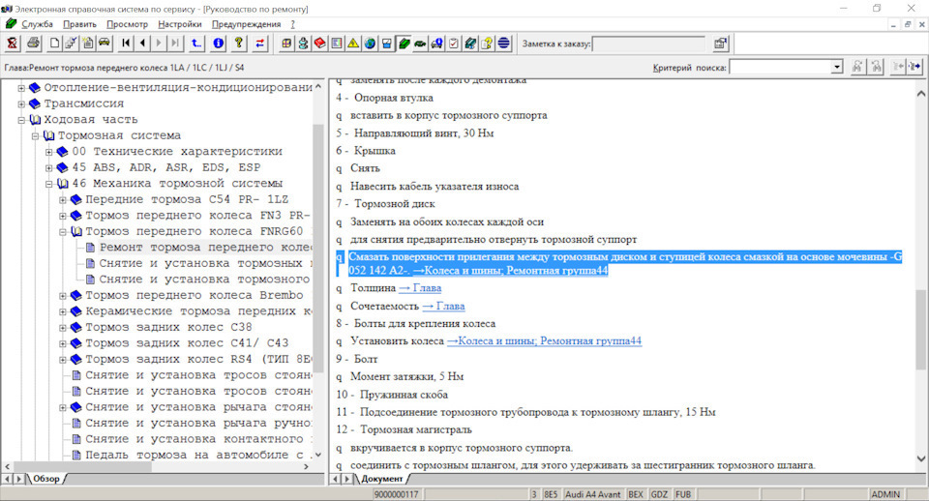Screen dimensions: 929x501
Task: Go to the previous page using the left arrow
Action: click(x=142, y=44)
